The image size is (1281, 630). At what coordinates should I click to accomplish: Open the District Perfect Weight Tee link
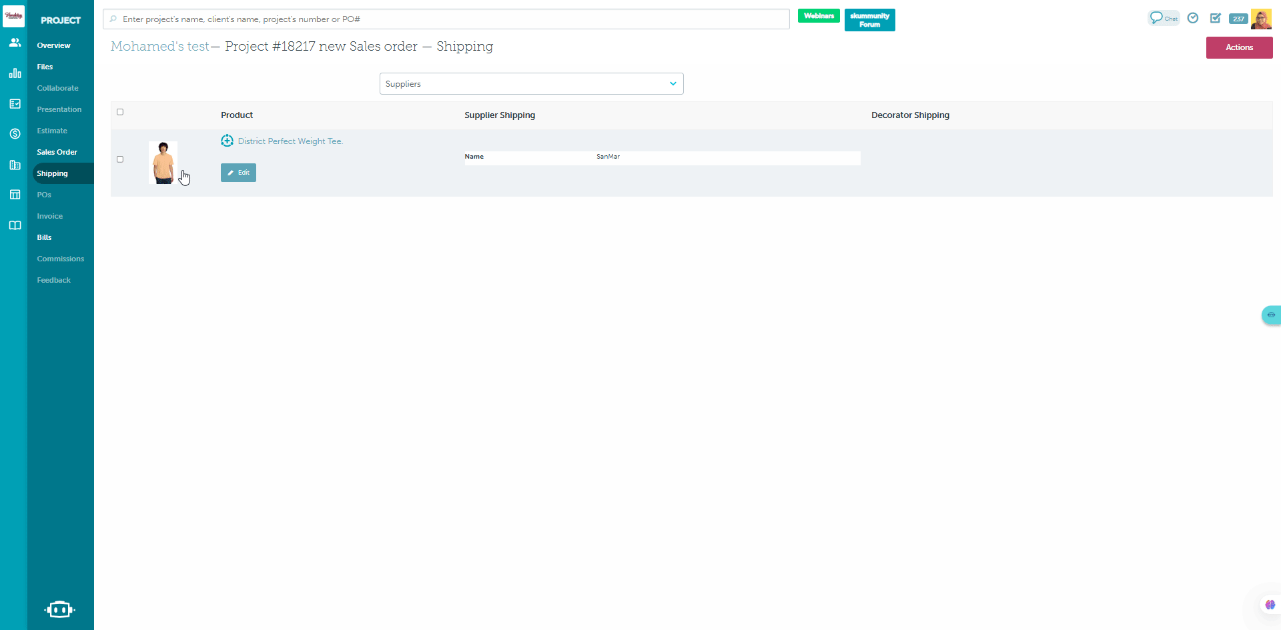click(x=290, y=141)
